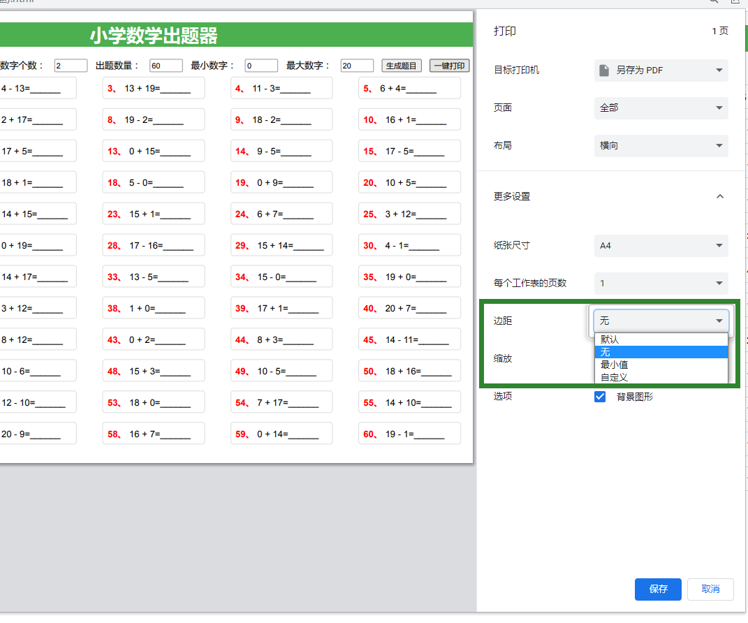Image resolution: width=748 pixels, height=623 pixels.
Task: Open the 目标打印机 destination dropdown
Action: (x=661, y=70)
